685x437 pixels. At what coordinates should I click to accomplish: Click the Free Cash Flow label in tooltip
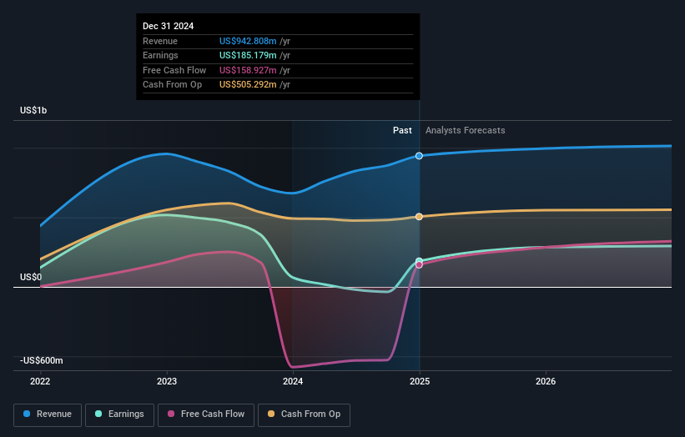coord(174,70)
